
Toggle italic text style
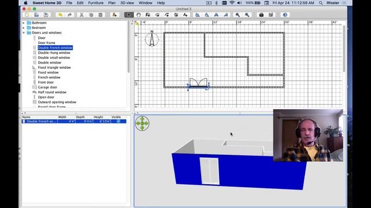[225, 15]
